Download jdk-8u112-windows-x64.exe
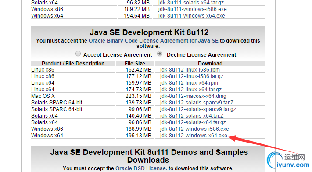 (194, 136)
